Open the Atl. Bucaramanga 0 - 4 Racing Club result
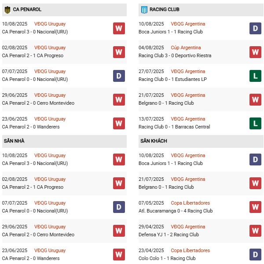Image resolution: width=264 pixels, height=264 pixels. (175, 211)
